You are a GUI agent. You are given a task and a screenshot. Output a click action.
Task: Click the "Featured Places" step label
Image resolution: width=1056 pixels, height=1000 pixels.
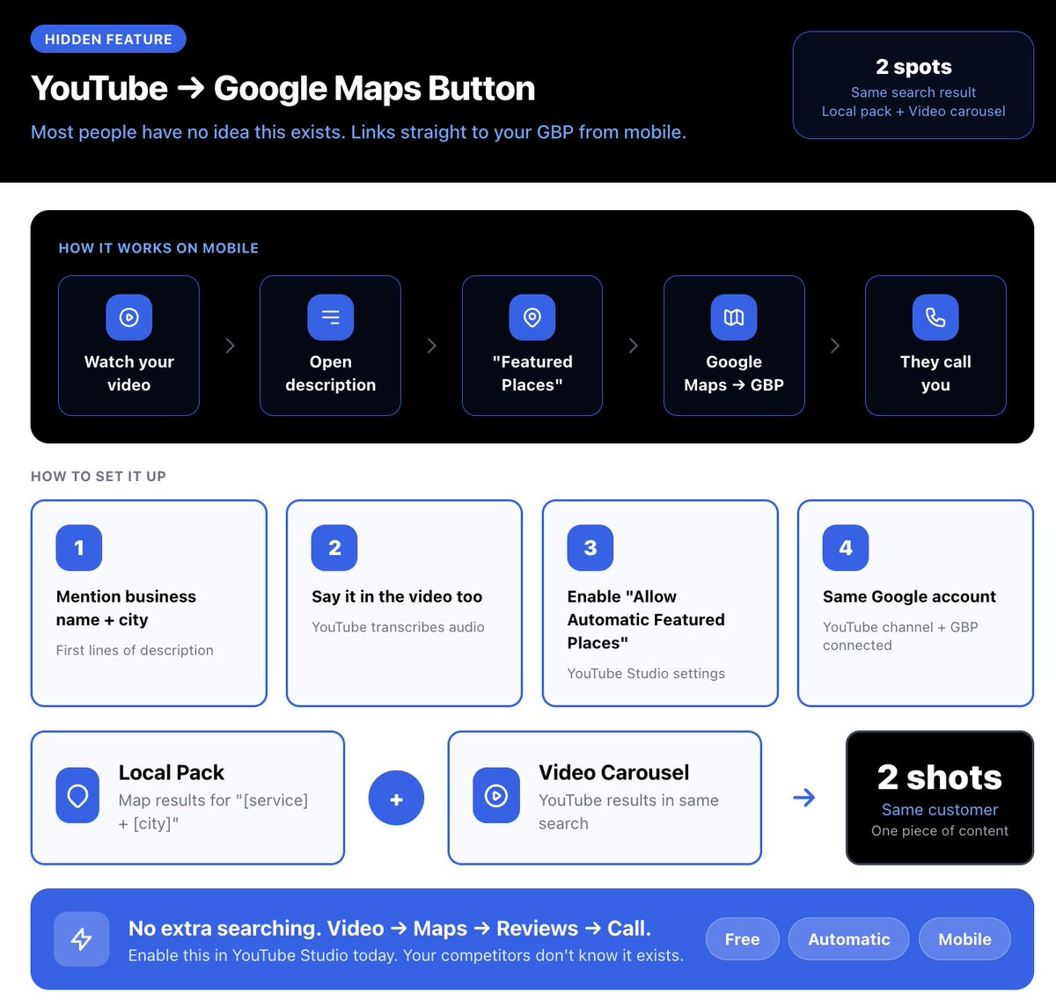[x=532, y=373]
